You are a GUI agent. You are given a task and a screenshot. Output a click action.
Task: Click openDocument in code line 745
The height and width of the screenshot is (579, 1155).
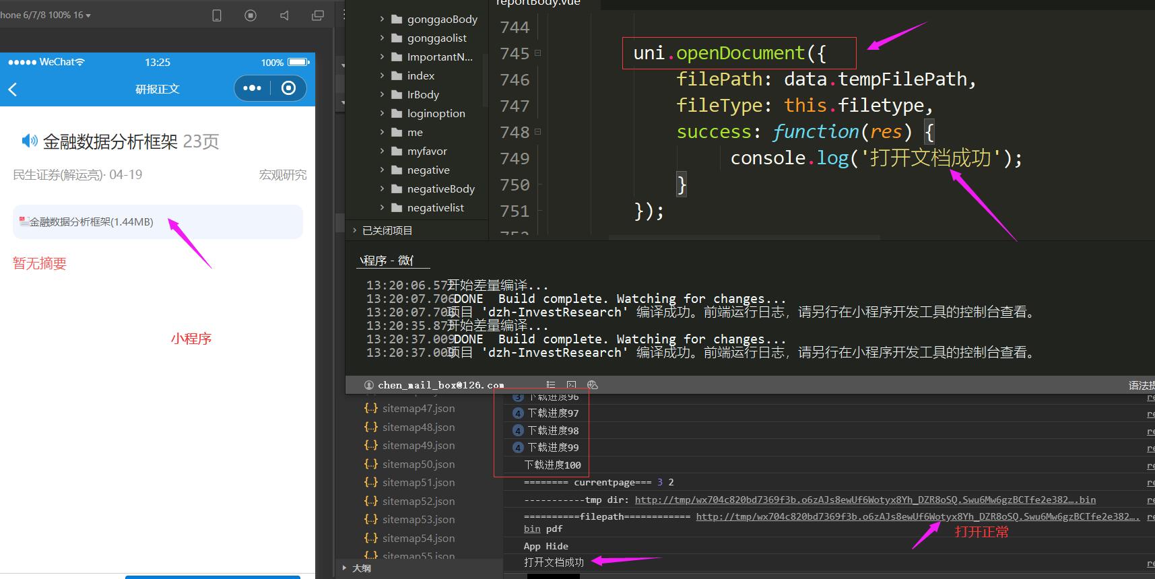(740, 53)
